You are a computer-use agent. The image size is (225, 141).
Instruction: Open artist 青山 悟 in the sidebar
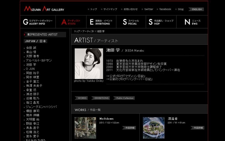[x=31, y=52]
